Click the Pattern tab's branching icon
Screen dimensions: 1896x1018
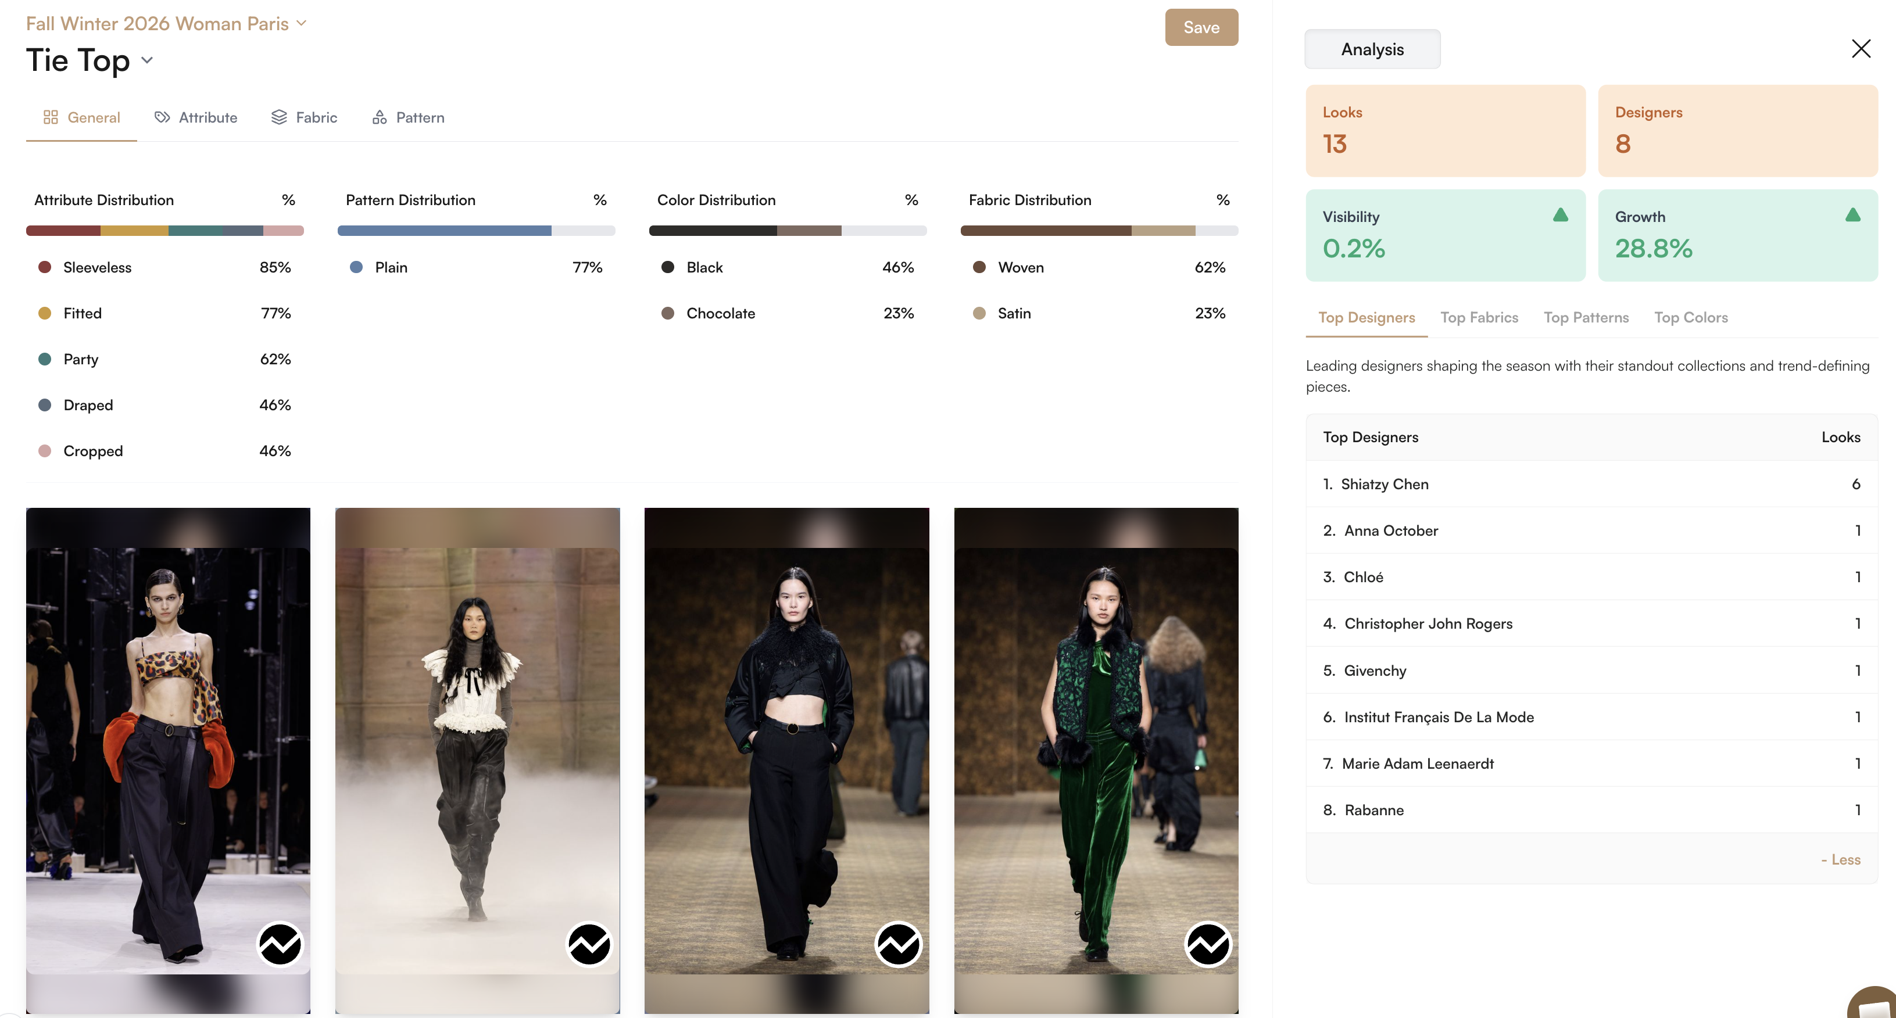pyautogui.click(x=379, y=117)
